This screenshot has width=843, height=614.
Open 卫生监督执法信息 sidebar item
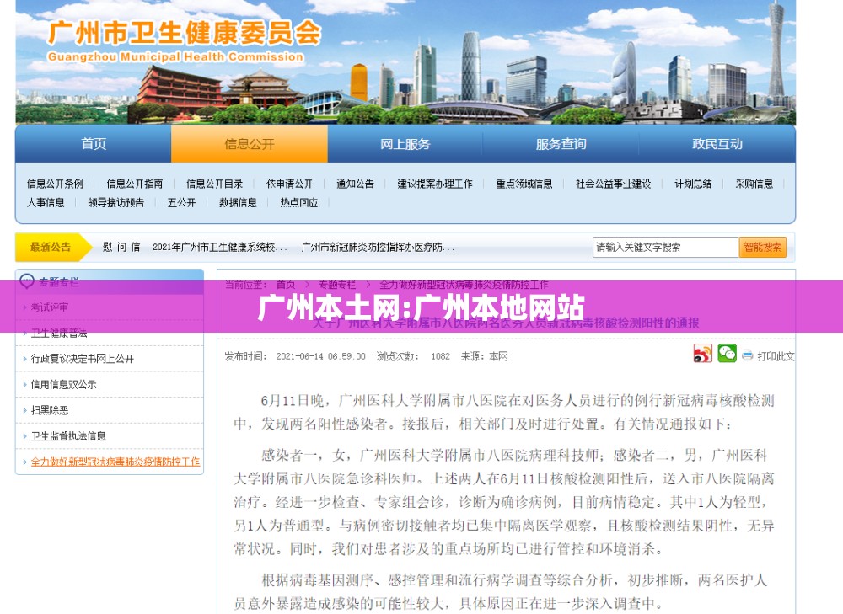point(68,436)
